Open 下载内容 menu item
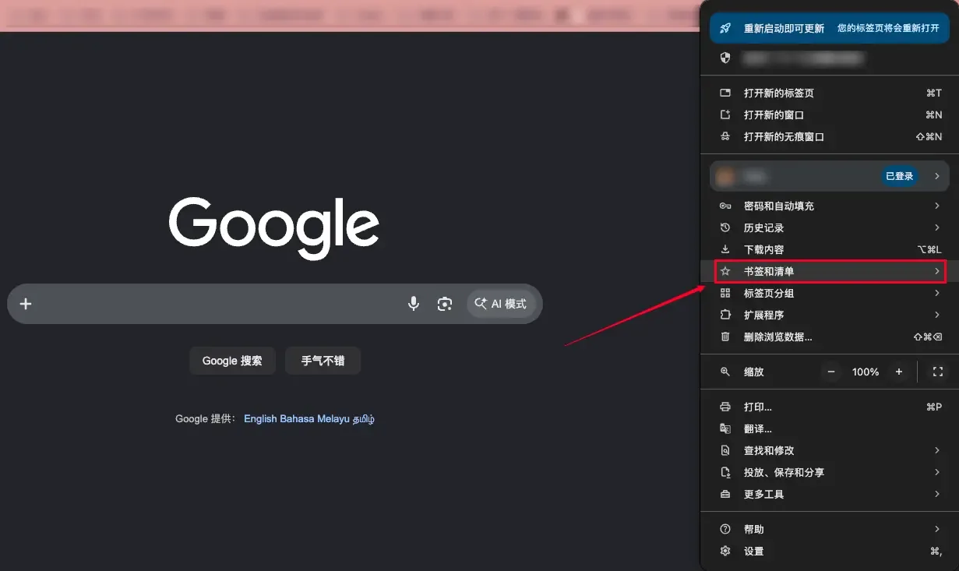 tap(829, 249)
